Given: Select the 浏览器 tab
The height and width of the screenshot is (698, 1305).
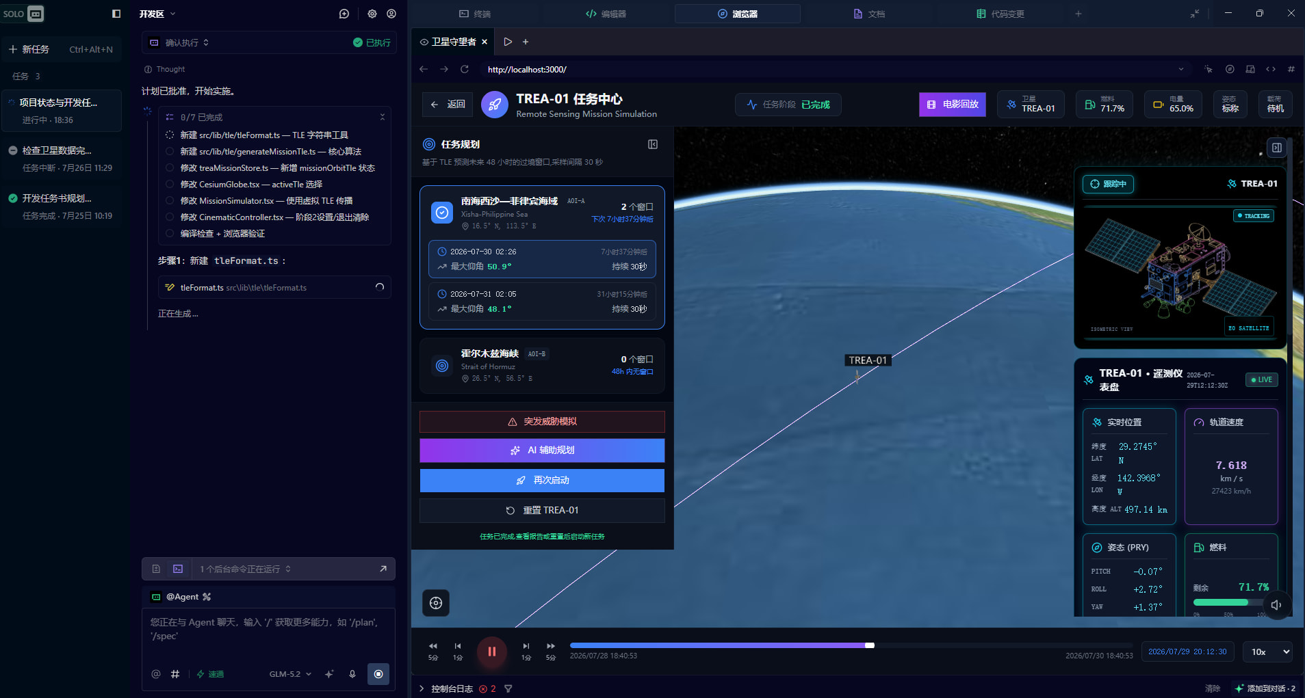Looking at the screenshot, I should [738, 14].
